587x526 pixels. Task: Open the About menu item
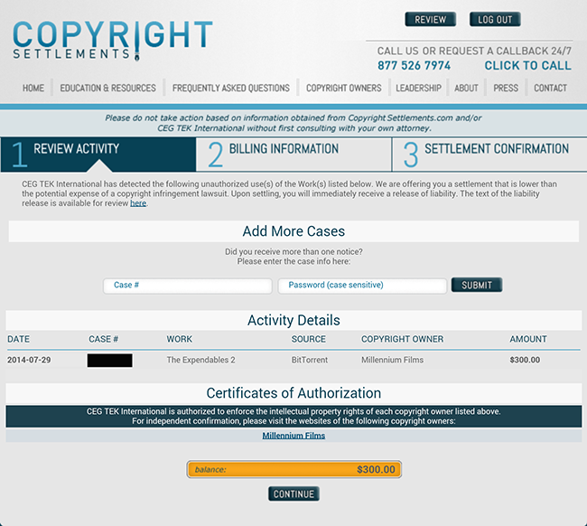click(466, 88)
